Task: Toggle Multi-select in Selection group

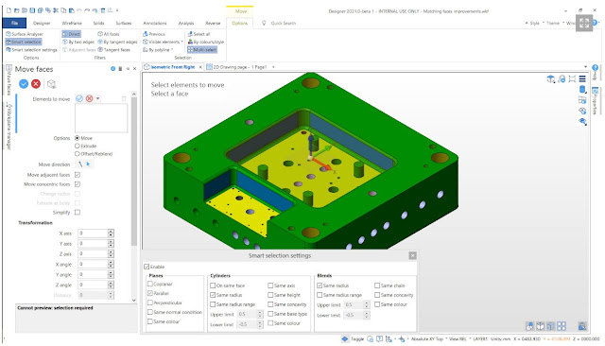Action: click(202, 50)
